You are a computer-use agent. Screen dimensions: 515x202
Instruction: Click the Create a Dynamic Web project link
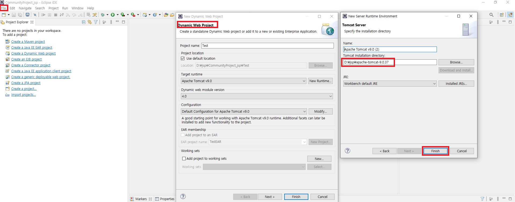click(34, 53)
